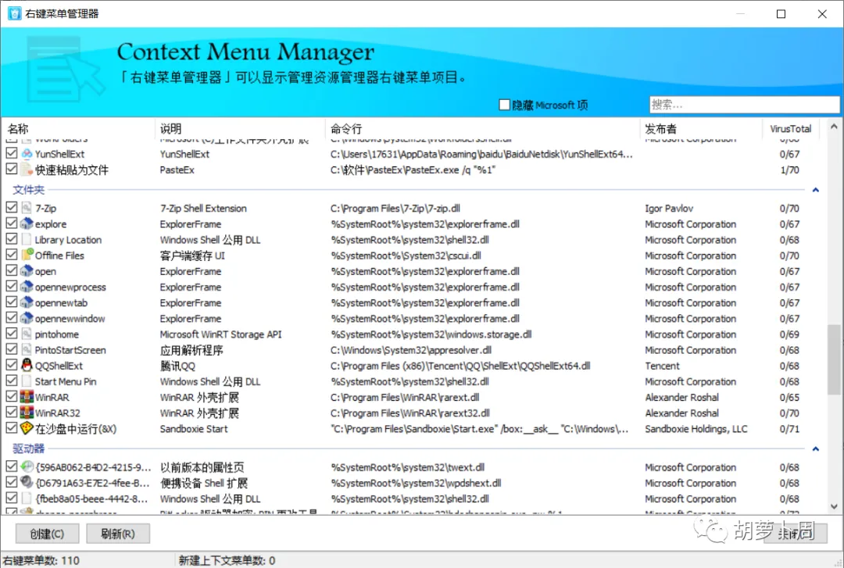The height and width of the screenshot is (568, 844).
Task: Sort by the VirusTotal column header
Action: click(790, 129)
